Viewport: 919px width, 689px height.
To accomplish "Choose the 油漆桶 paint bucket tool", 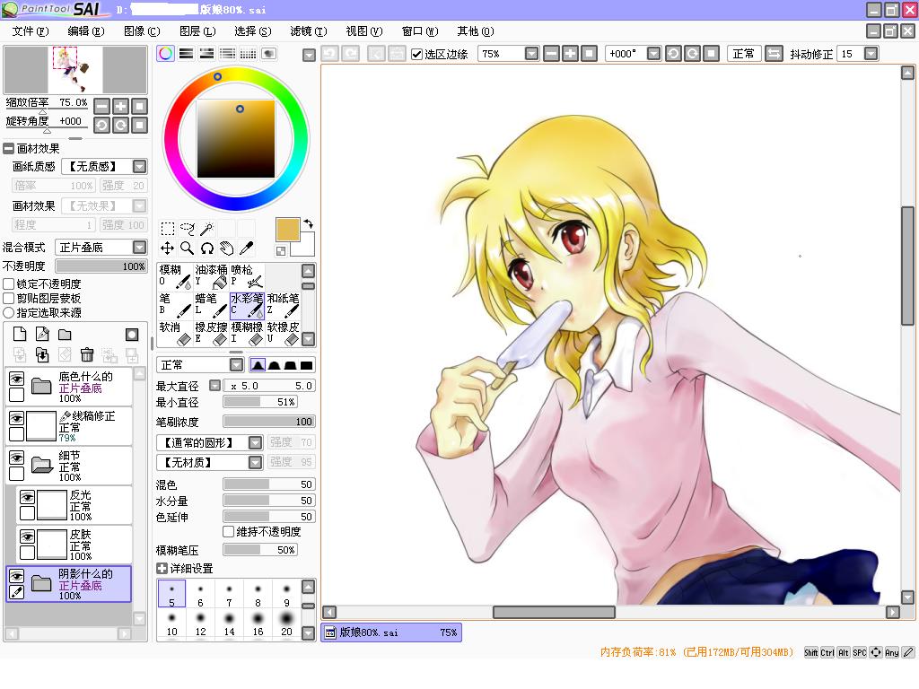I will point(211,275).
